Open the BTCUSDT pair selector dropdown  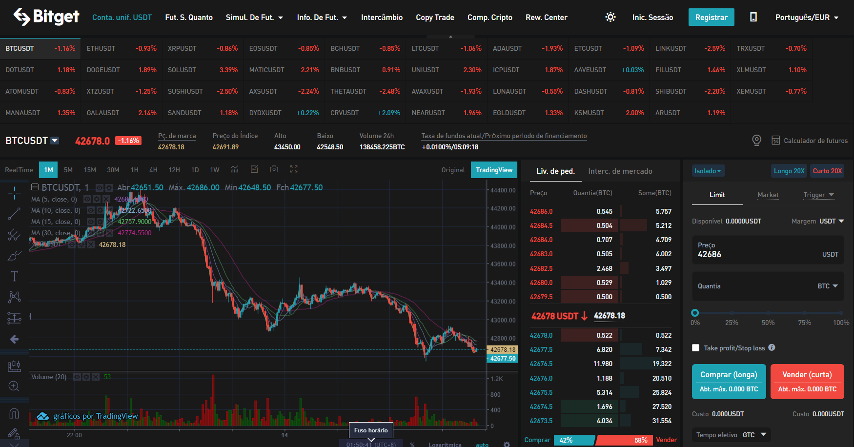tap(55, 141)
